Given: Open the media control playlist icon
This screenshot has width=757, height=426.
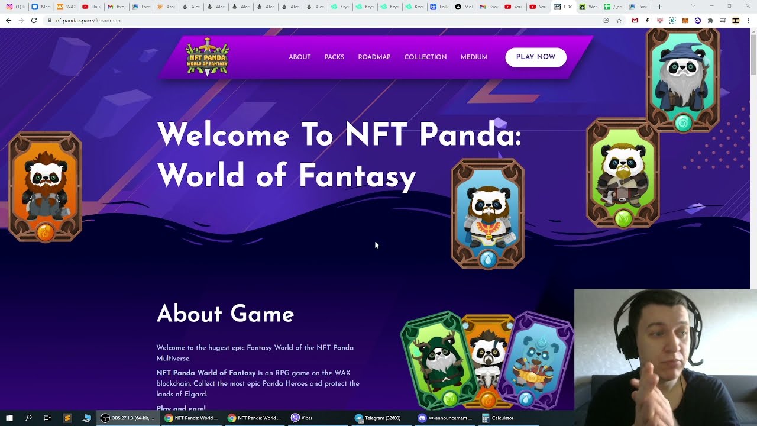Looking at the screenshot, I should (723, 20).
